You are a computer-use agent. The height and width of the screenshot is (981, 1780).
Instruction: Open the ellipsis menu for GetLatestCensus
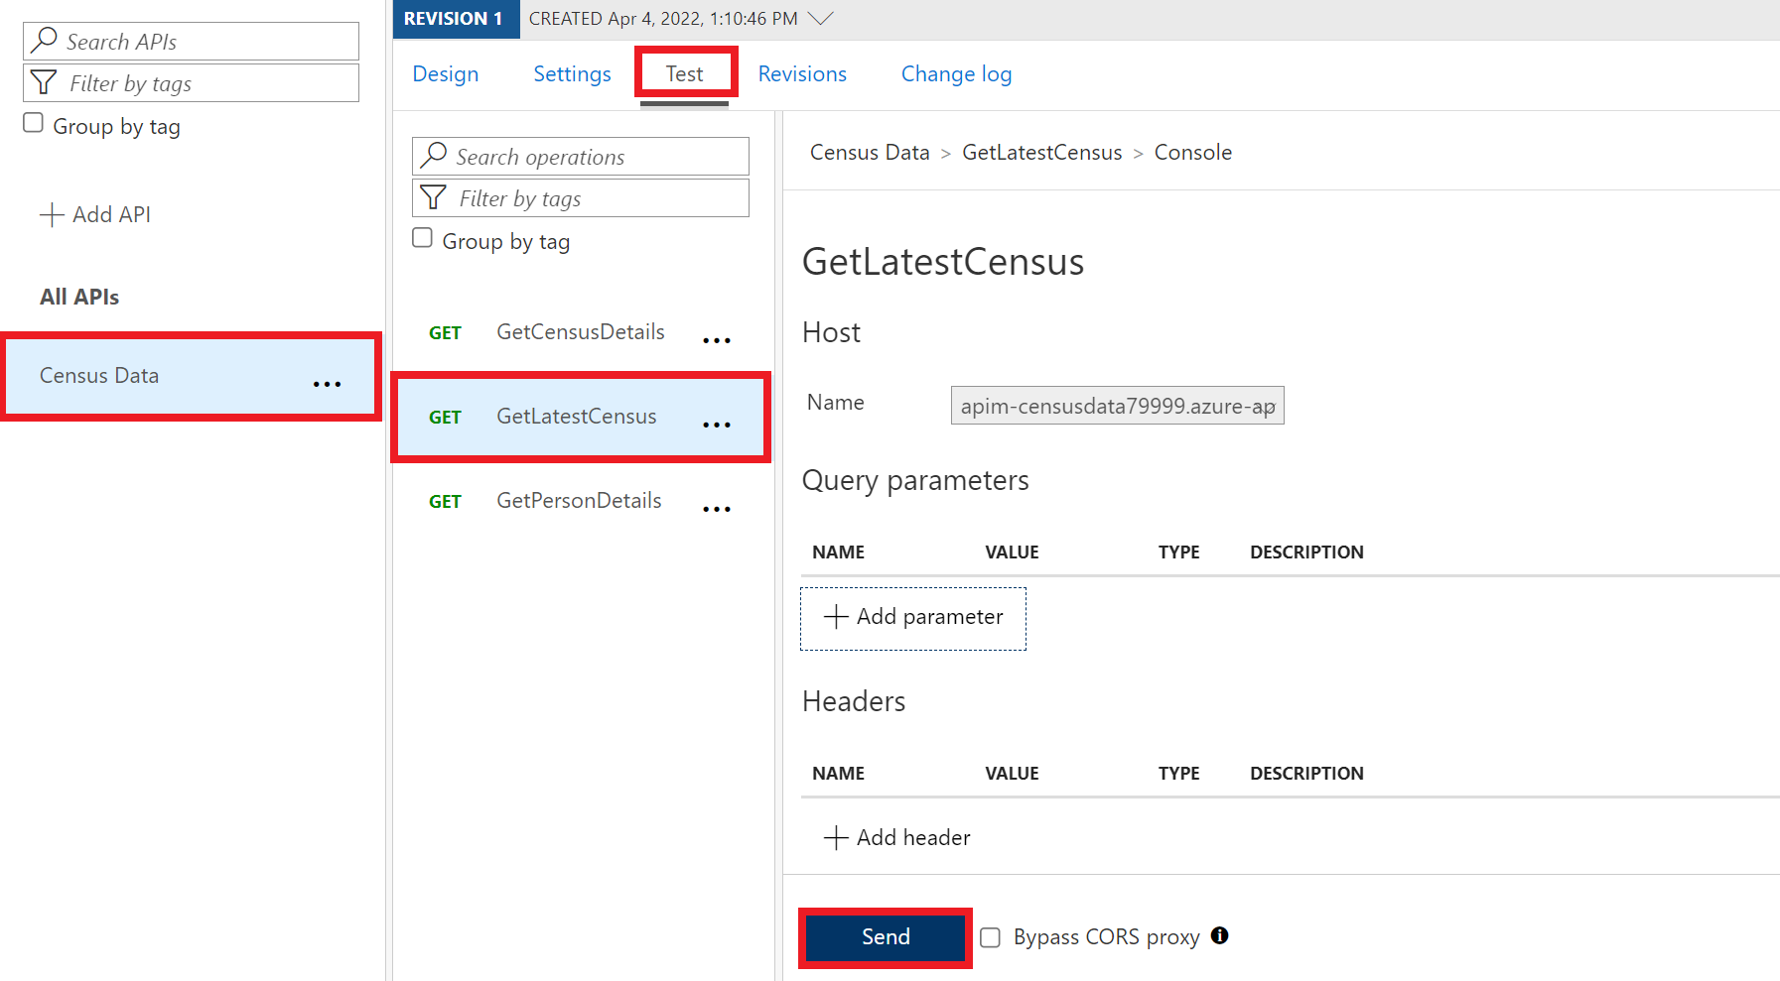pyautogui.click(x=717, y=425)
